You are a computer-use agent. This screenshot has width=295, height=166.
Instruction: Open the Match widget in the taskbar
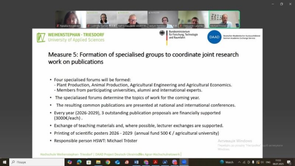pos(227,162)
